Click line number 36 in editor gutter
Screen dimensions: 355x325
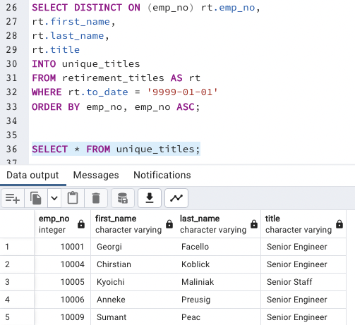[11, 149]
